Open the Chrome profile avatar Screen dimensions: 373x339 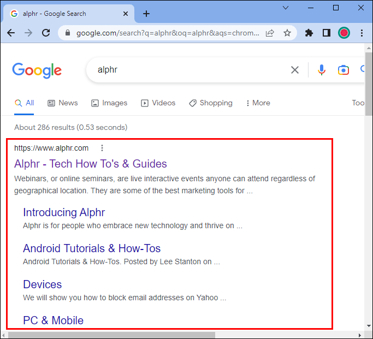coord(344,33)
